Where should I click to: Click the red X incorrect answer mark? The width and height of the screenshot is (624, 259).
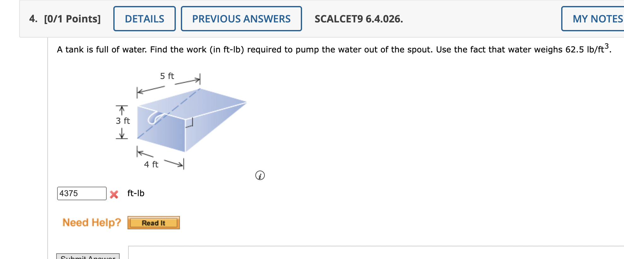114,194
